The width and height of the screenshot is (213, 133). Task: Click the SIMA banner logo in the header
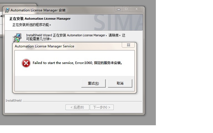pyautogui.click(x=120, y=22)
